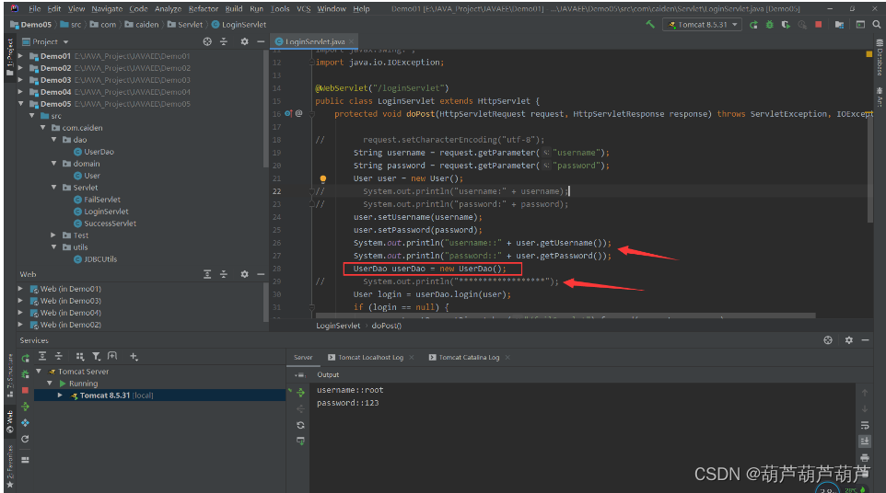Click the locate-file target icon in Project panel

tap(207, 41)
